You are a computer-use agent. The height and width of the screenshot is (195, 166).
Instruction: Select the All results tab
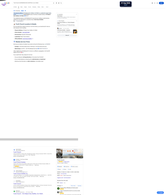(x=19, y=7)
